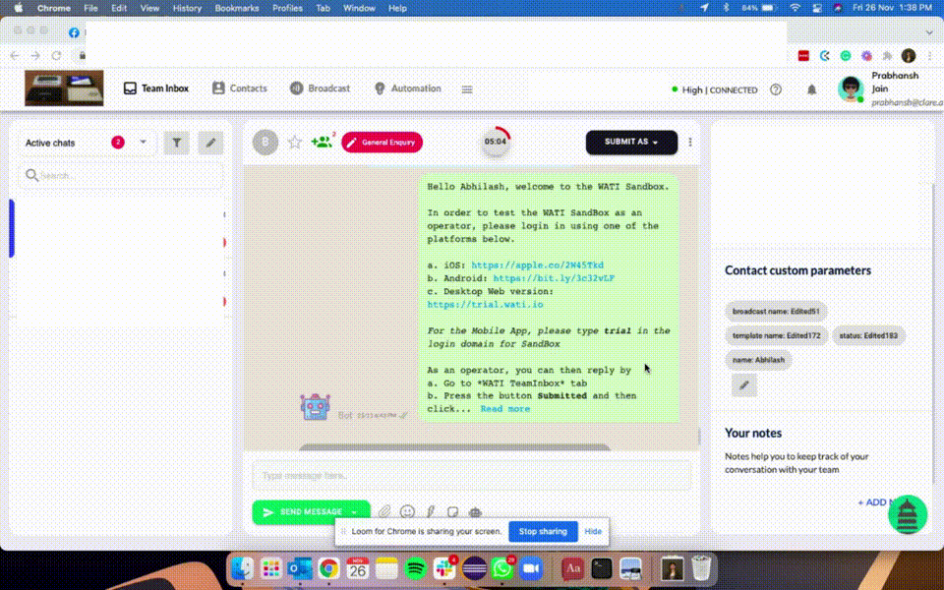
Task: Open Prabhansh Jain profile avatar
Action: [x=850, y=89]
